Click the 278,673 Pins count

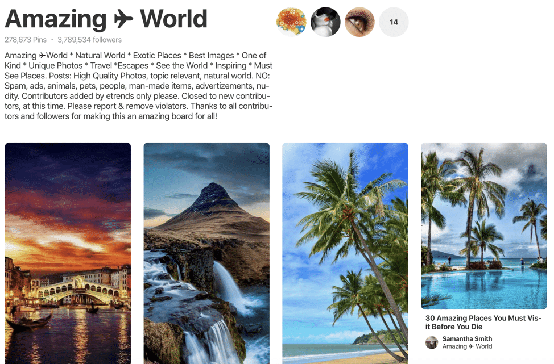26,40
